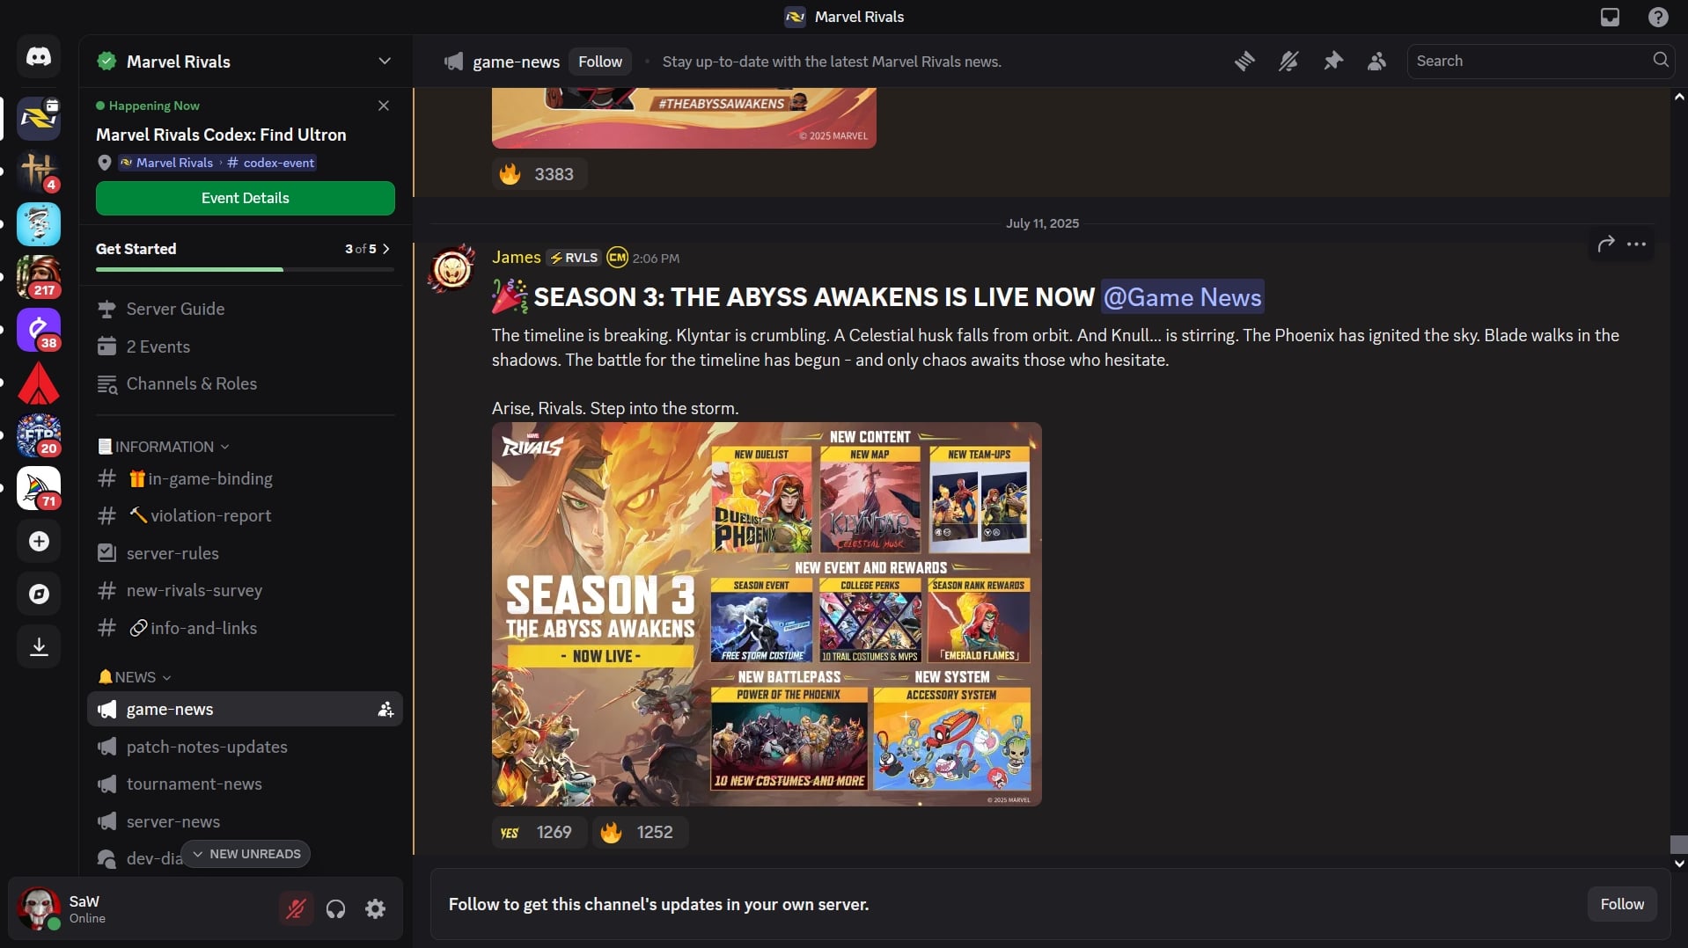This screenshot has width=1688, height=948.
Task: Open Season 3 announcement image
Action: pos(767,614)
